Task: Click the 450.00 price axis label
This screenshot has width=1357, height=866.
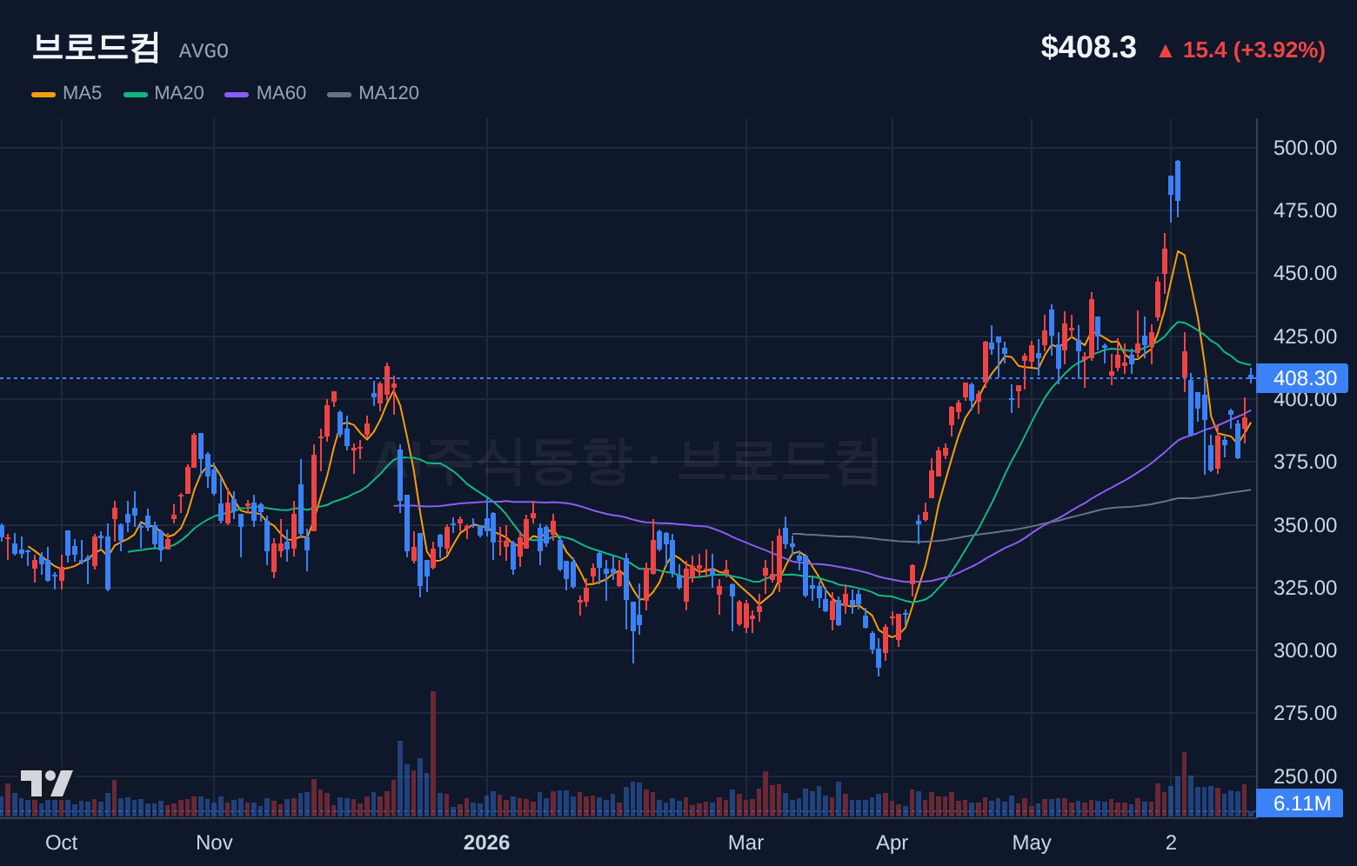Action: point(1305,273)
